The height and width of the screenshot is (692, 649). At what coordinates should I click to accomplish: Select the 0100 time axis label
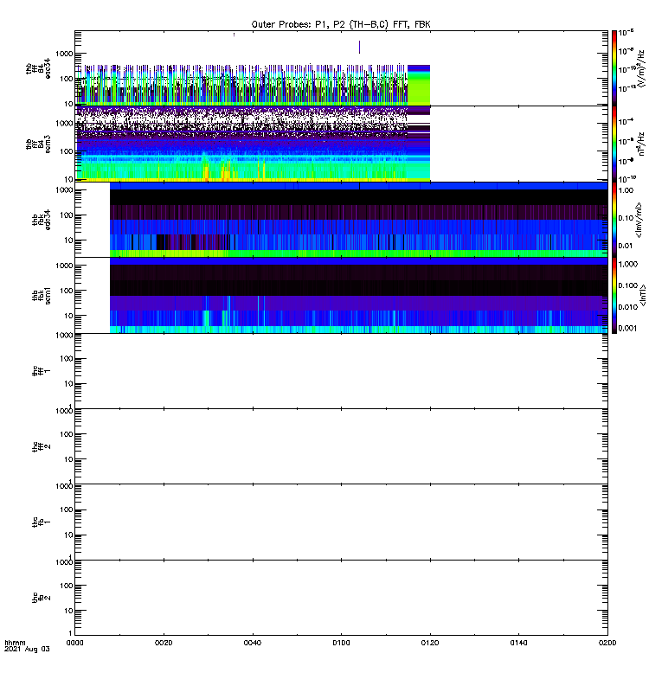click(341, 643)
